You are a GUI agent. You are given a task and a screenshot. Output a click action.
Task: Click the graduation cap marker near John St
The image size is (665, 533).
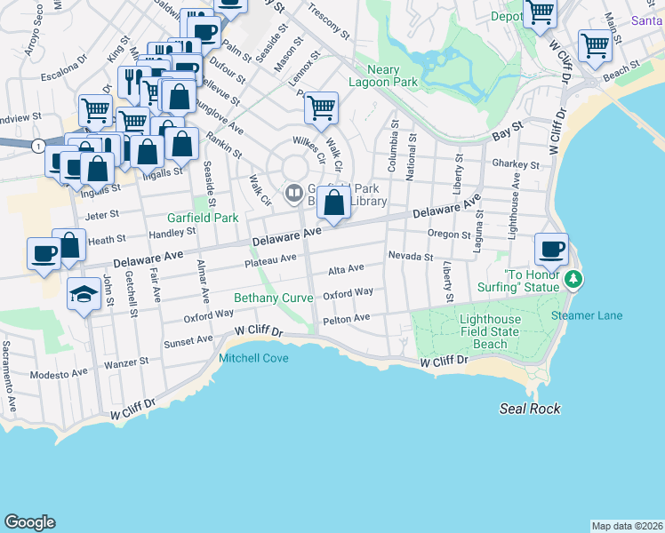pyautogui.click(x=84, y=296)
